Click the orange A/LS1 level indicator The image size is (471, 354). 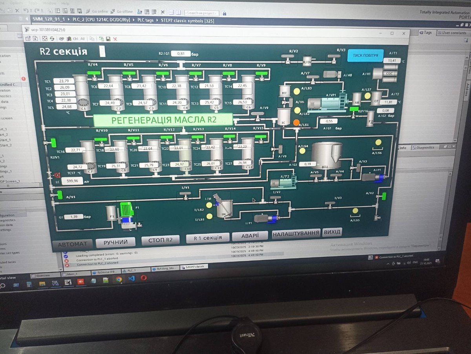296,122
